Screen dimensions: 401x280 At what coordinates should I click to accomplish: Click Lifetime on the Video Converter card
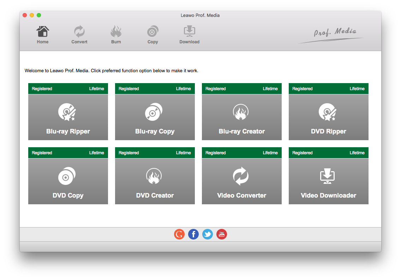point(270,153)
